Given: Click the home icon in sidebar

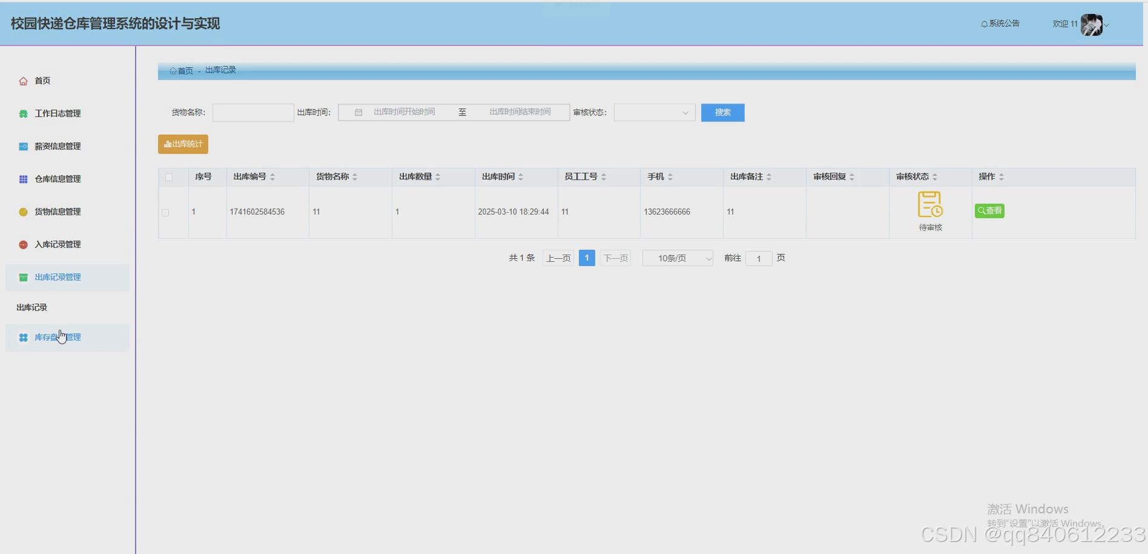Looking at the screenshot, I should pos(23,81).
